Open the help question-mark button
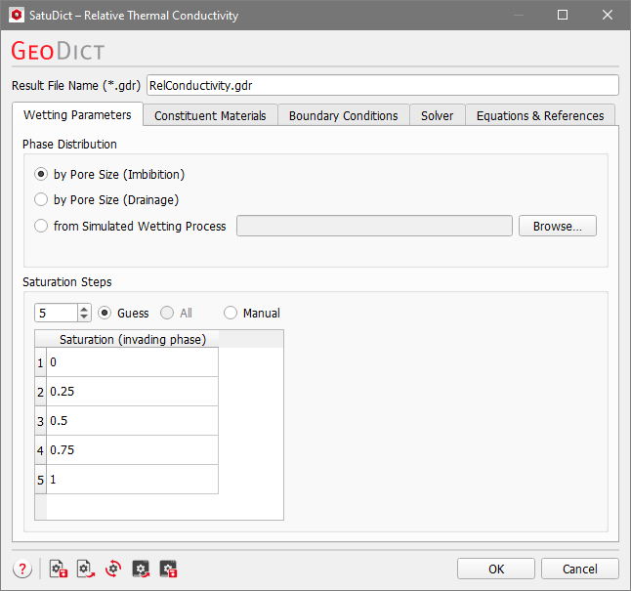This screenshot has height=591, width=631. 22,569
